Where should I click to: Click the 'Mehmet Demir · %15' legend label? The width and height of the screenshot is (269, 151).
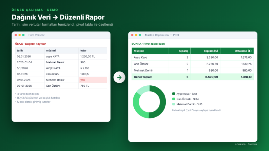point(189,104)
